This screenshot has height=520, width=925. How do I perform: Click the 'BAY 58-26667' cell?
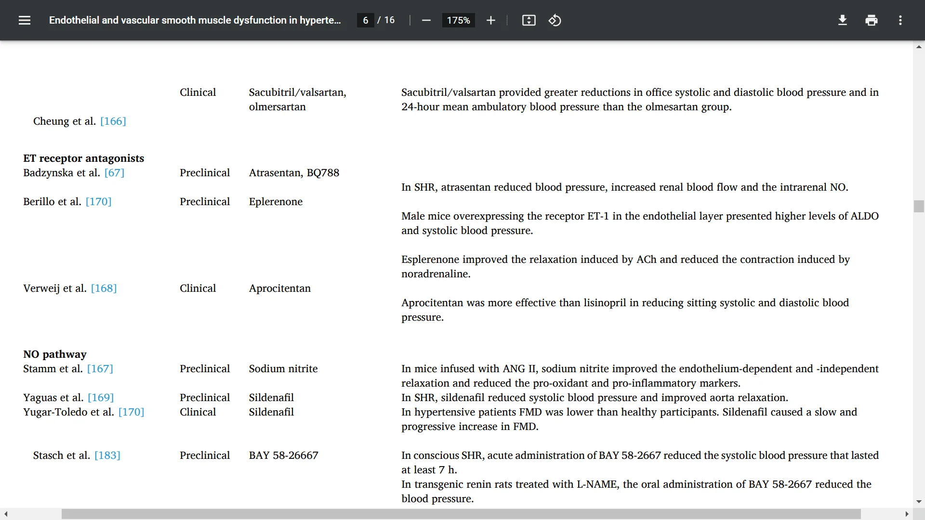(283, 455)
